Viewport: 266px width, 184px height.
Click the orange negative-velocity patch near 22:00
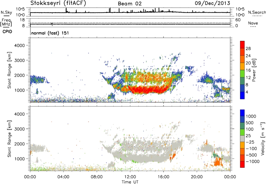tap(218, 162)
